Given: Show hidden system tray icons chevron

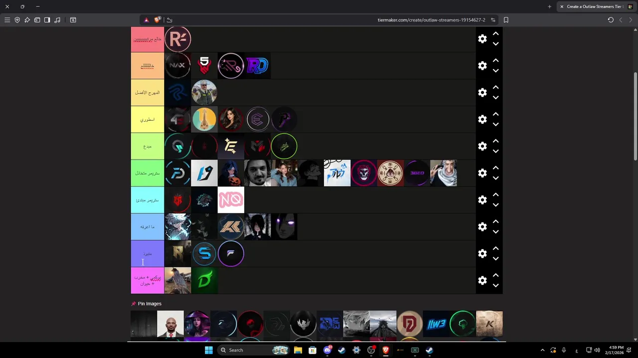Looking at the screenshot, I should [x=542, y=350].
